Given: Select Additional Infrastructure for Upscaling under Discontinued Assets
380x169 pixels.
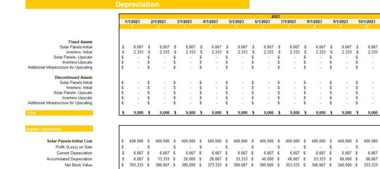Looking at the screenshot, I should pos(60,103).
